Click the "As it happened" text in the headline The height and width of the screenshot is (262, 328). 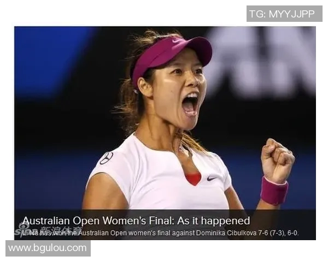(214, 221)
